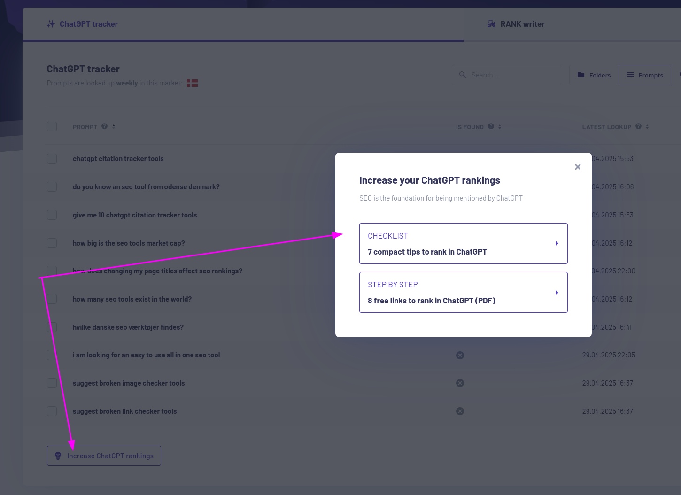The image size is (681, 495).
Task: Check the box for chatgpt citation tracker tools
Action: pos(52,159)
